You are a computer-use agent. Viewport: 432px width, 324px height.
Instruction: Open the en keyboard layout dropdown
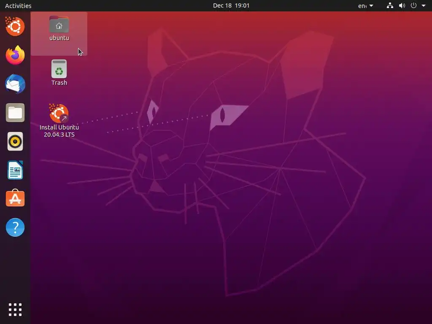365,5
